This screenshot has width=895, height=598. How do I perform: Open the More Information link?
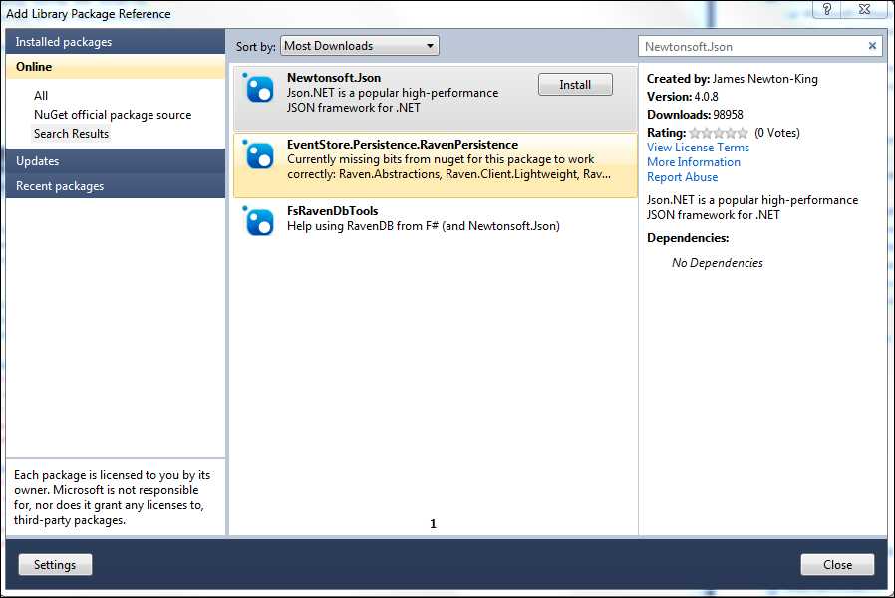click(693, 162)
